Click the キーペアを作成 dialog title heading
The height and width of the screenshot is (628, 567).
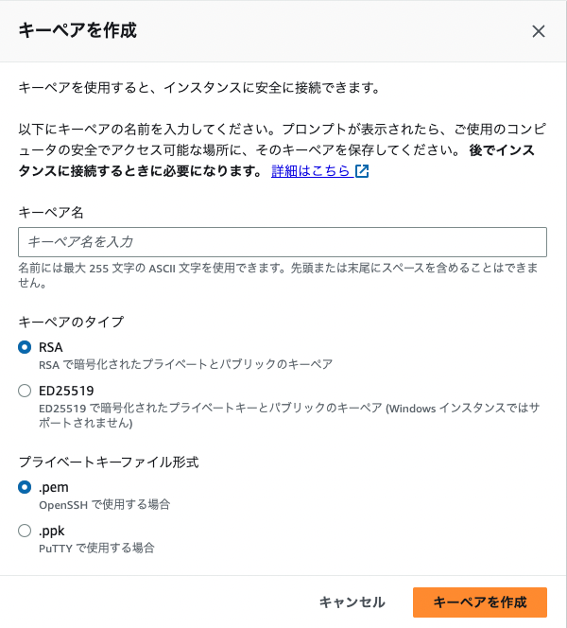click(77, 31)
